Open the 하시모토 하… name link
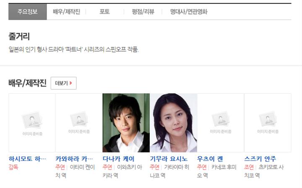This screenshot has height=188, width=302. pyautogui.click(x=27, y=159)
